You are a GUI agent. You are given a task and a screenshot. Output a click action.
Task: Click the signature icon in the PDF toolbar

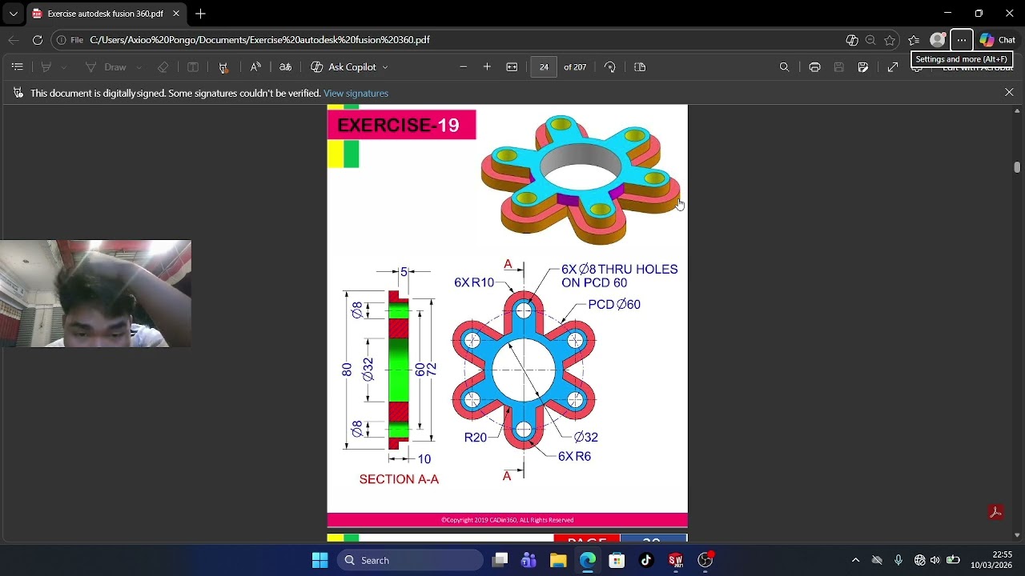click(223, 67)
